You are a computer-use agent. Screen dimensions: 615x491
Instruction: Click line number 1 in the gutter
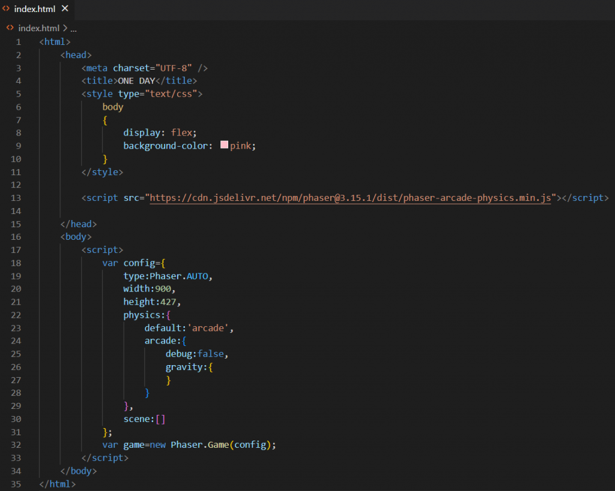click(x=19, y=42)
